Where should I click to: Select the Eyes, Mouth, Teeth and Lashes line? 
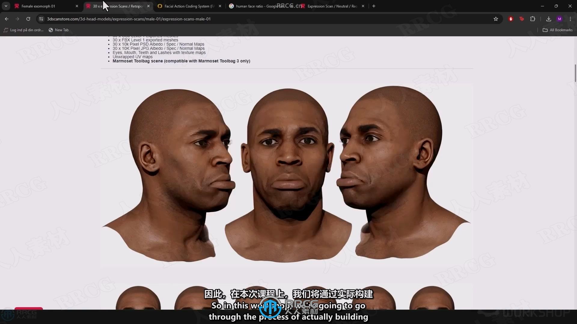pos(159,52)
